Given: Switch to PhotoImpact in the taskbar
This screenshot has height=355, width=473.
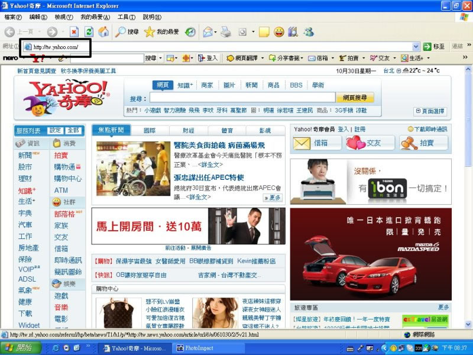Looking at the screenshot, I should (x=208, y=348).
